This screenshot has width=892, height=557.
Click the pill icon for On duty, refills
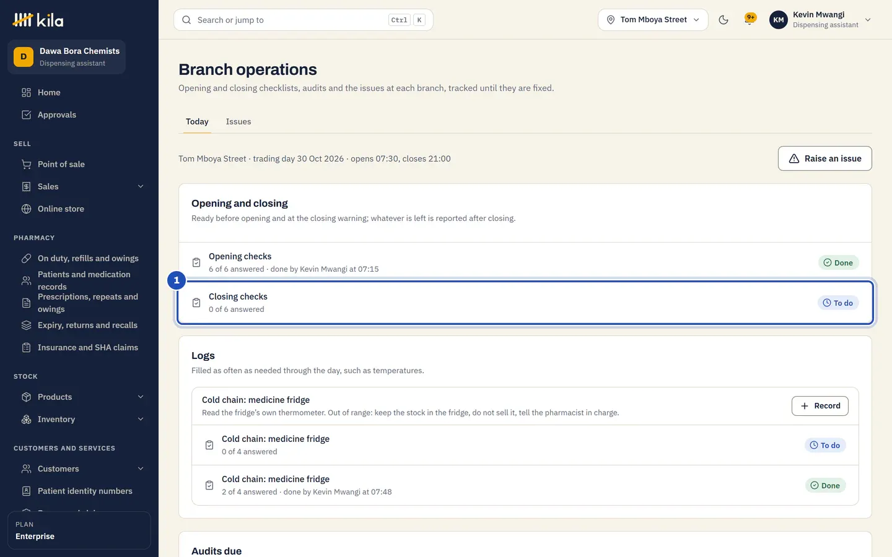(26, 258)
